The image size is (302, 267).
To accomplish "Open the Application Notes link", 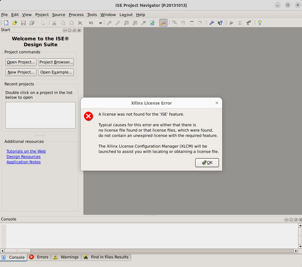I will (x=23, y=162).
